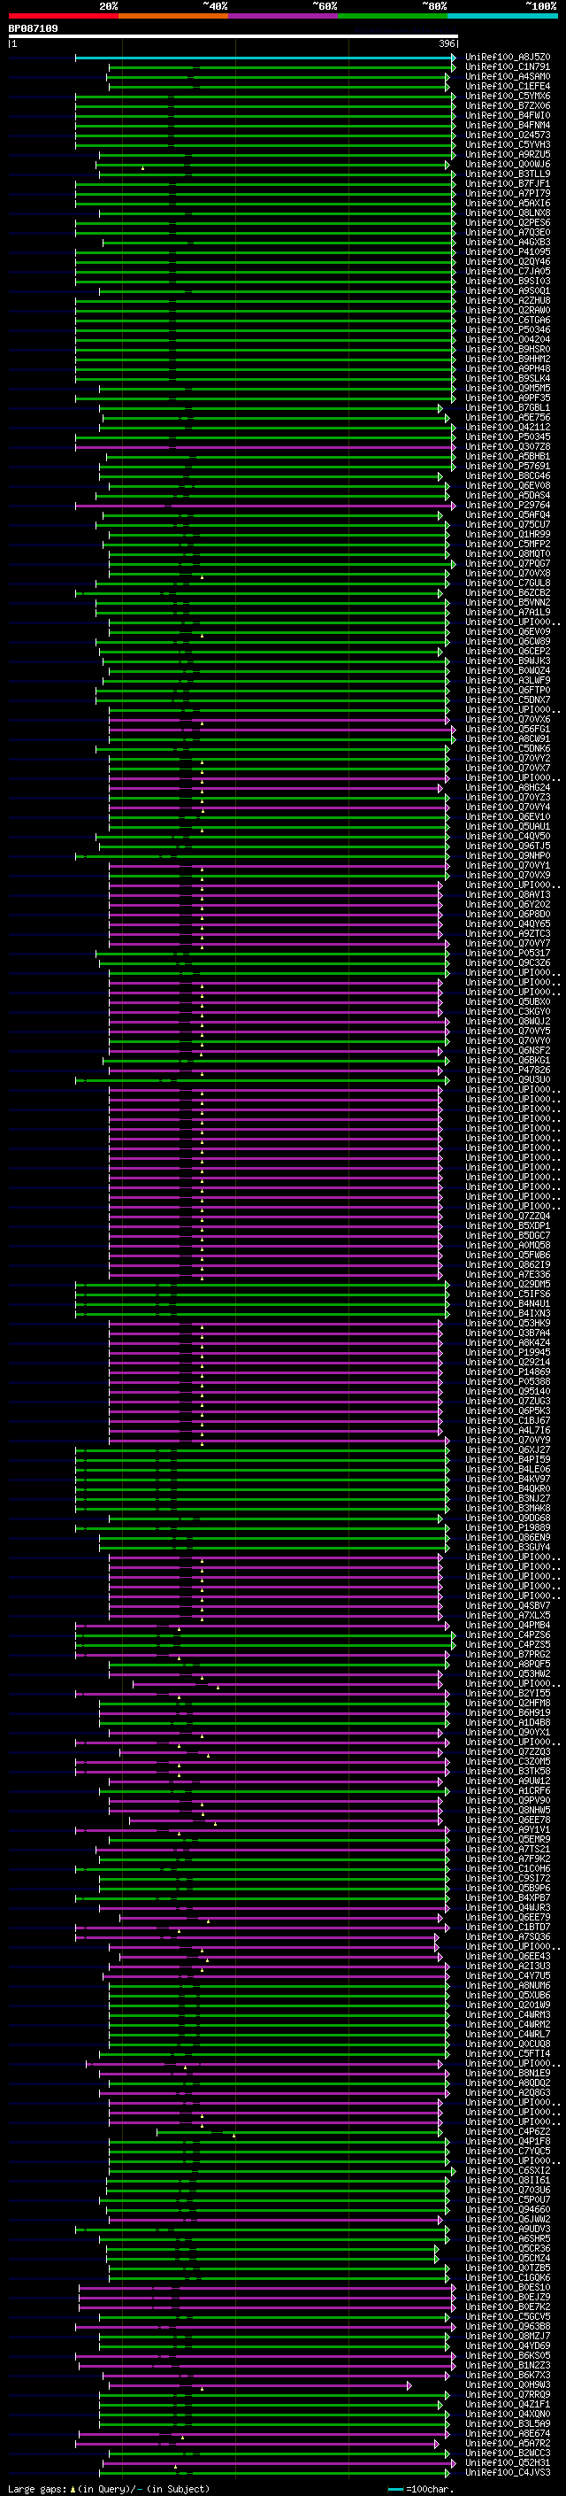Open hit UniRef100_Q2PES6
Viewport: 566px width, 2496px height.
click(x=508, y=223)
